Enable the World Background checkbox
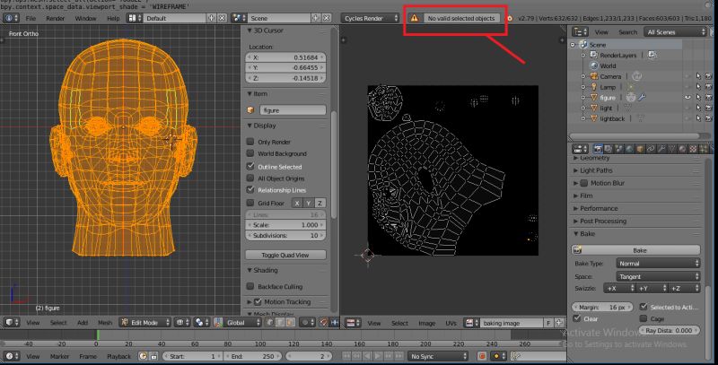 pyautogui.click(x=250, y=153)
